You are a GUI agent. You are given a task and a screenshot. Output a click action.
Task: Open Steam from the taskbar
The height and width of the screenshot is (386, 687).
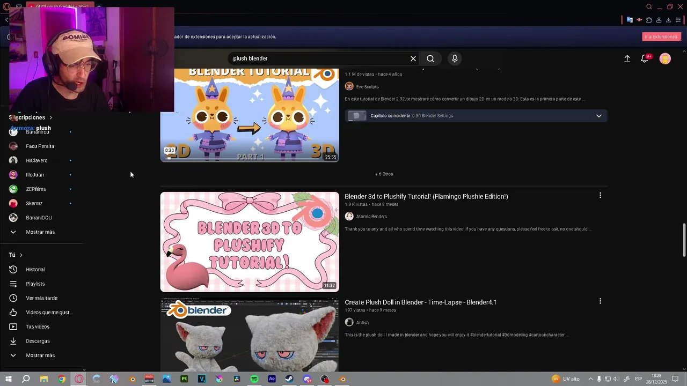[x=289, y=379]
